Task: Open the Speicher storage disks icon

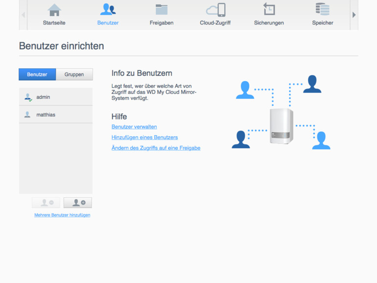Action: (x=323, y=9)
